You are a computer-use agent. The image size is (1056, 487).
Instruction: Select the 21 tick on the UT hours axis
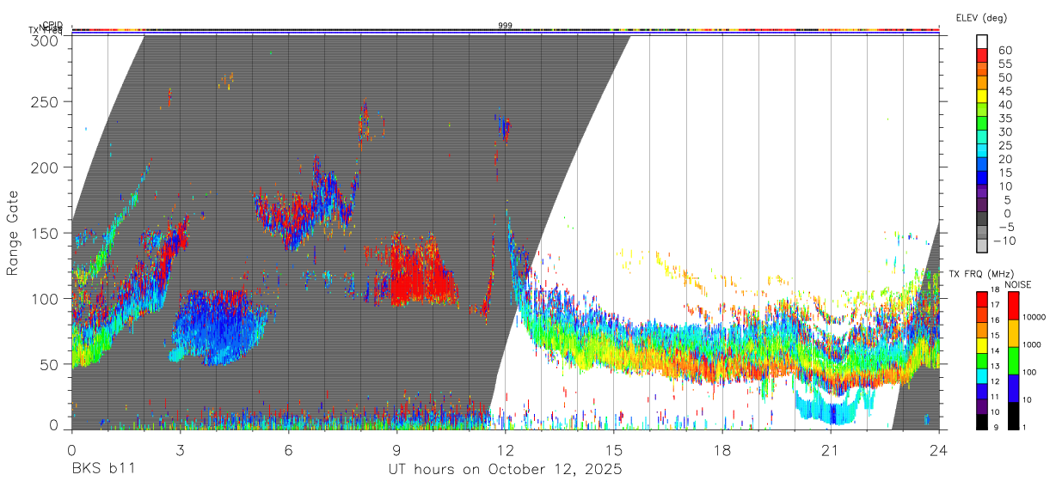tap(830, 449)
